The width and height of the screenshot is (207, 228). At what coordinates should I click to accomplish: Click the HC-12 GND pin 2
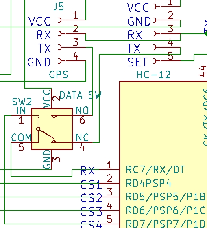click(x=167, y=20)
